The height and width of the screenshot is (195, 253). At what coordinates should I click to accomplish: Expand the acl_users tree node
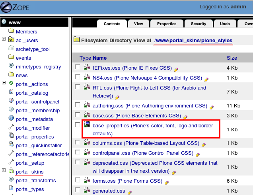pos(4,39)
